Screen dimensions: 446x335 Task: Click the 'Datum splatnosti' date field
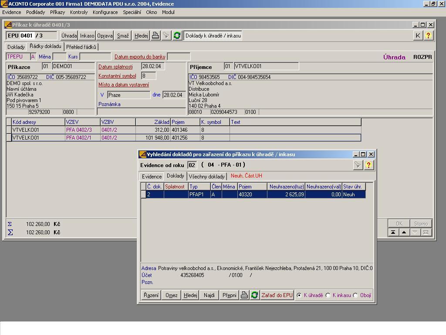click(153, 66)
